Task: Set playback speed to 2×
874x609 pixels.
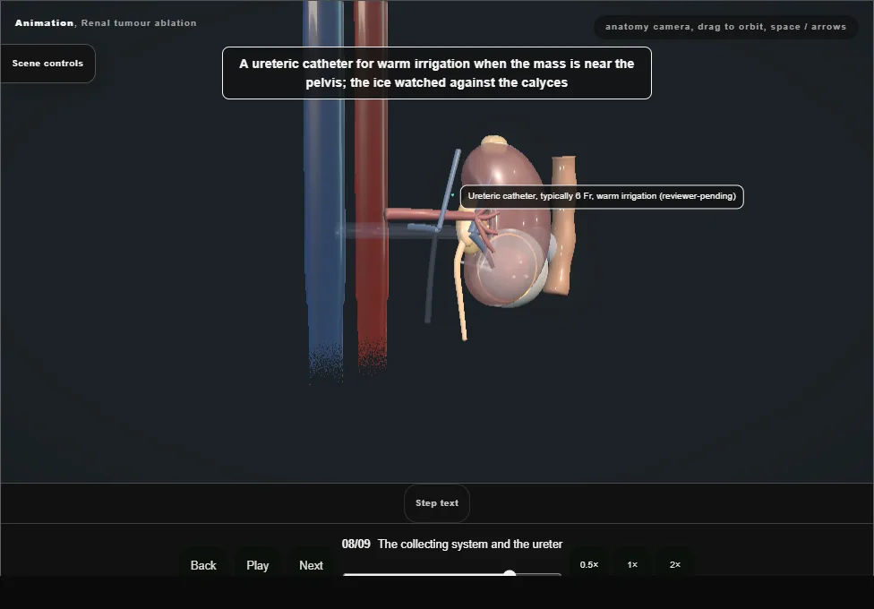Action: coord(675,564)
